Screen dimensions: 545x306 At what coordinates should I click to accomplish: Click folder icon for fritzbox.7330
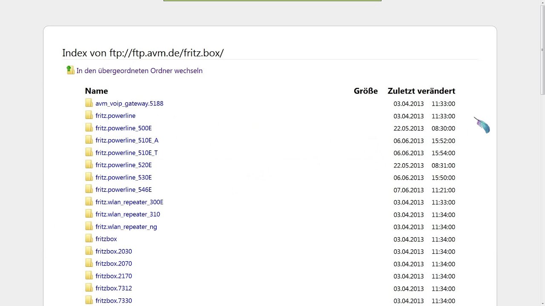(x=89, y=300)
